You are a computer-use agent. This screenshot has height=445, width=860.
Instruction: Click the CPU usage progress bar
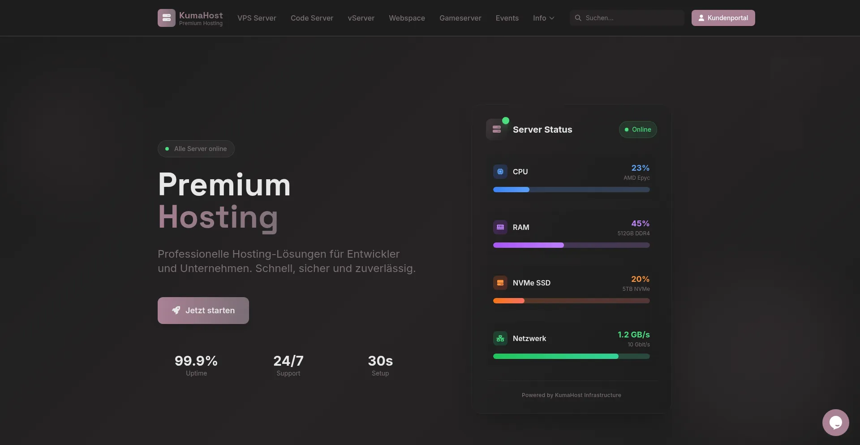[571, 190]
